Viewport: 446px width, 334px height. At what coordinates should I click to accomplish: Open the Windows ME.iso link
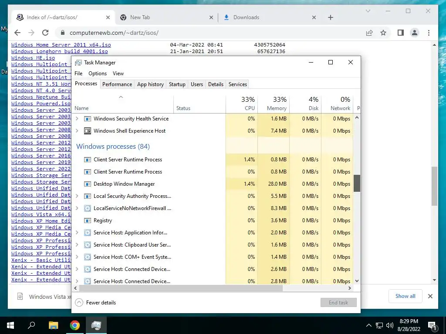coord(33,58)
